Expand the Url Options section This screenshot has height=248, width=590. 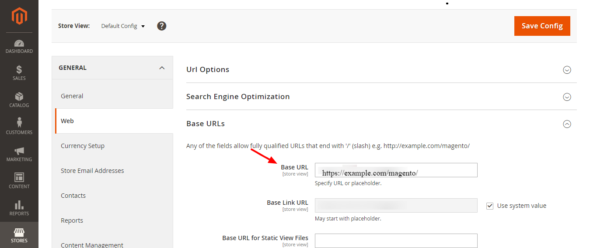[x=567, y=70]
